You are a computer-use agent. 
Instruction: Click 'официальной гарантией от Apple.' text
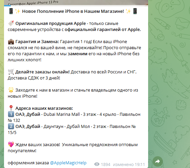point(103,30)
